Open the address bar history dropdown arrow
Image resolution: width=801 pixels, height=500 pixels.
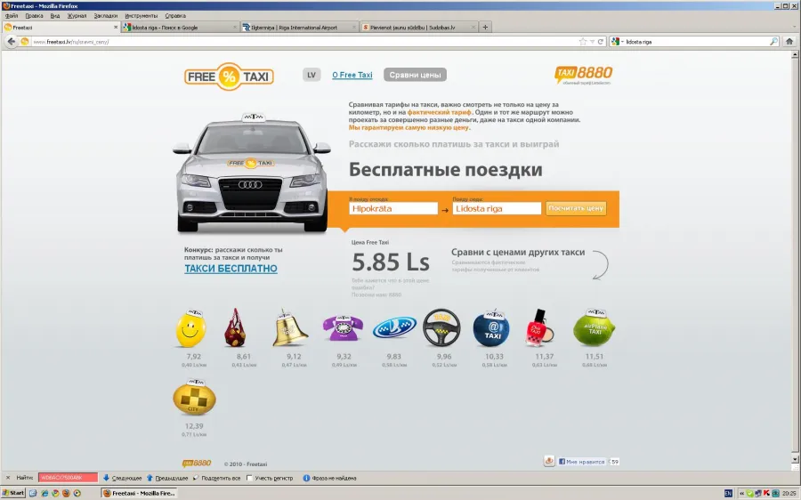point(592,41)
